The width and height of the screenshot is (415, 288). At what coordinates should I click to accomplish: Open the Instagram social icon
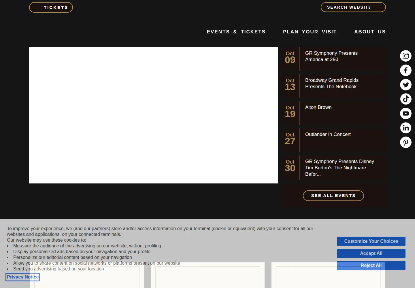pyautogui.click(x=406, y=56)
